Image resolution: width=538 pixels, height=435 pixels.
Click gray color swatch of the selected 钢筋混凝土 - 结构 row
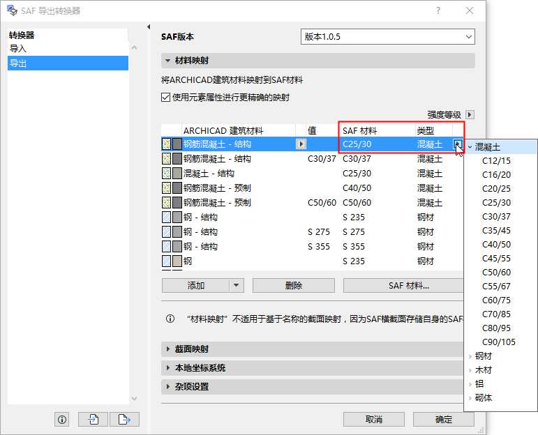(x=177, y=144)
